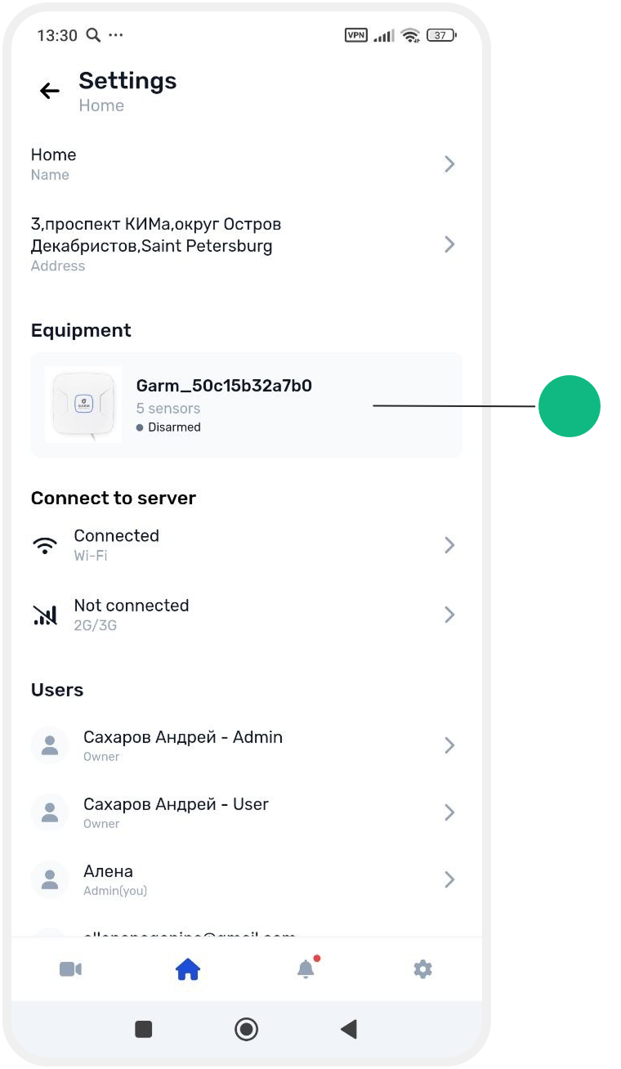Select the address 3,проспект КИМа text
The width and height of the screenshot is (621, 1069).
pos(156,235)
